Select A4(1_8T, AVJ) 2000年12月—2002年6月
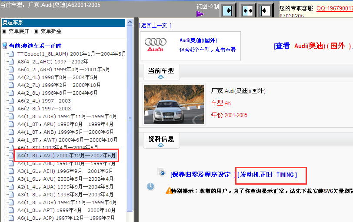 [x=67, y=155]
